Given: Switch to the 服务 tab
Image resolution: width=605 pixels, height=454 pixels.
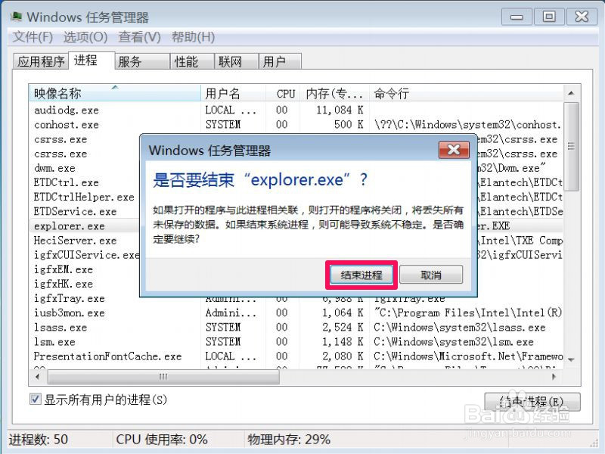Looking at the screenshot, I should [x=142, y=61].
